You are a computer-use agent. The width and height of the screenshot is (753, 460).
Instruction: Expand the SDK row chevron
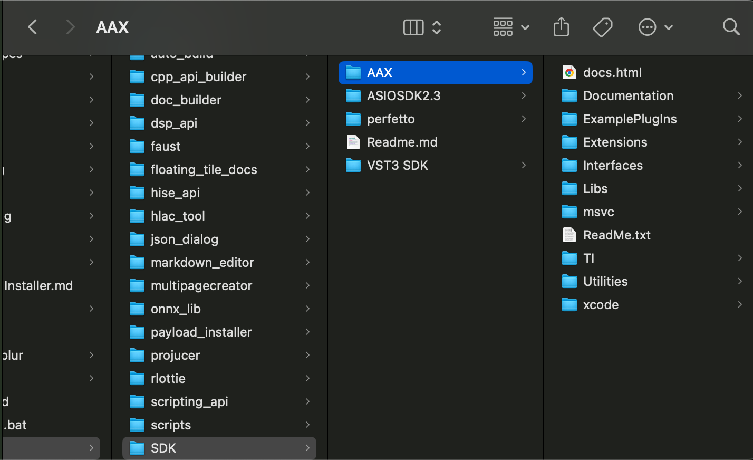(307, 448)
